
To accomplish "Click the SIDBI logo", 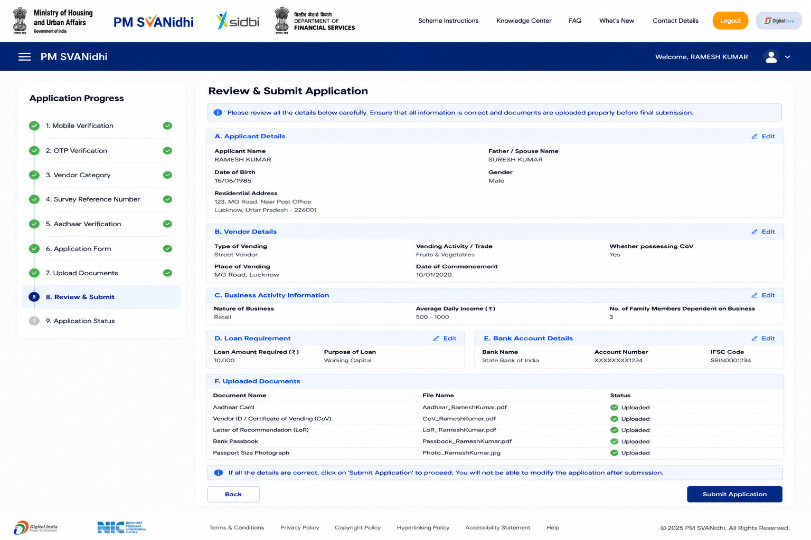I will pyautogui.click(x=238, y=21).
